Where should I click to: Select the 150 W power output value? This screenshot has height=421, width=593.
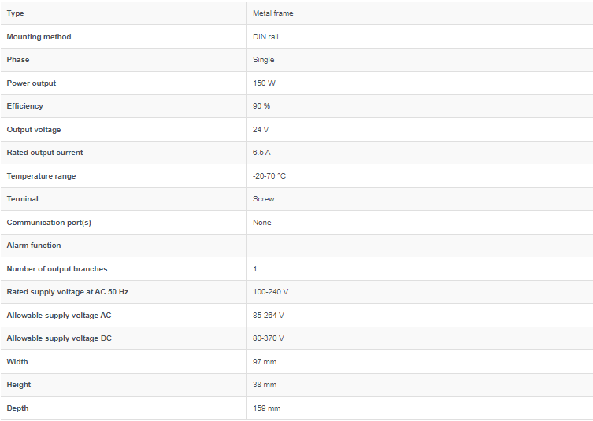[x=264, y=83]
